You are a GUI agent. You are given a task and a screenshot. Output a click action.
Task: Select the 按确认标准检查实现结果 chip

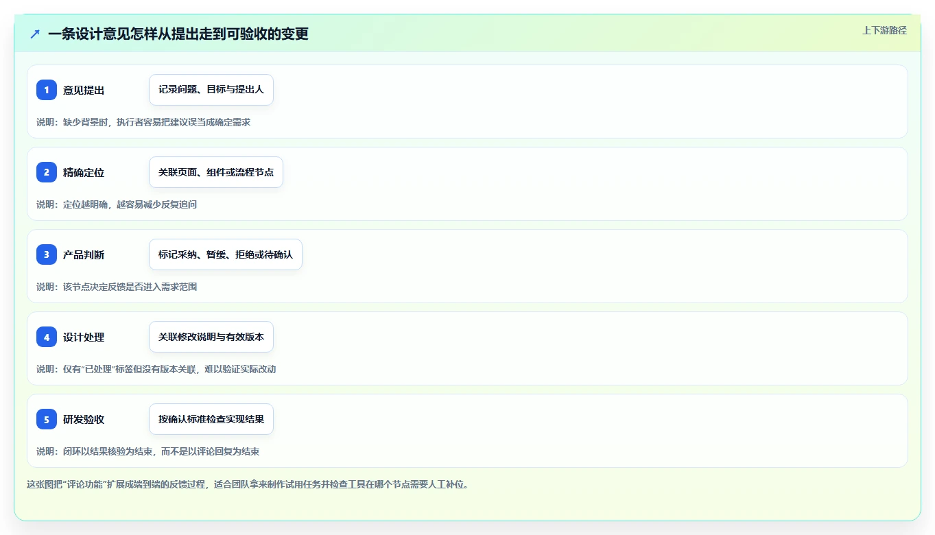tap(211, 419)
